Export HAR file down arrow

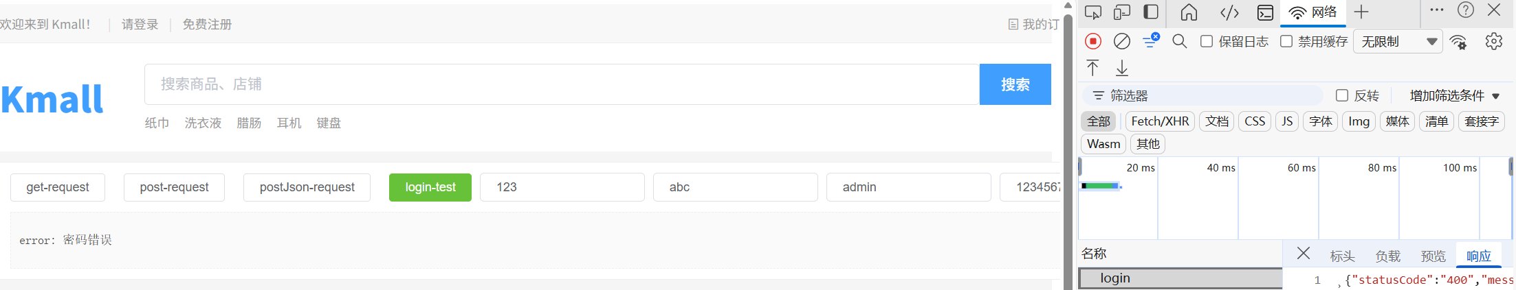pyautogui.click(x=1122, y=67)
